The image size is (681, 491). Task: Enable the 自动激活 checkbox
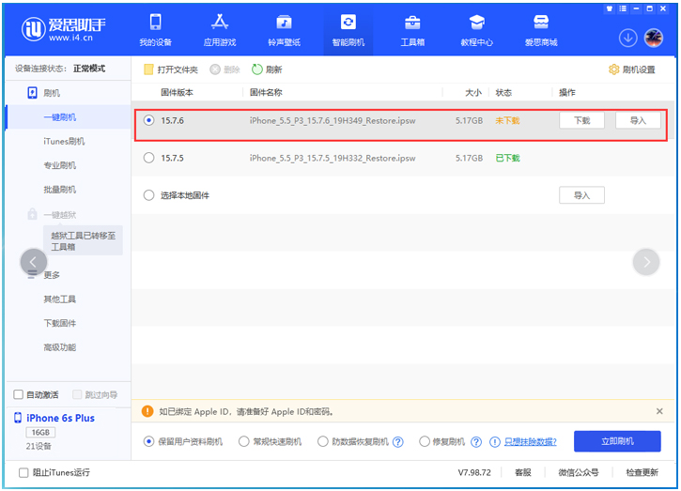click(x=19, y=394)
